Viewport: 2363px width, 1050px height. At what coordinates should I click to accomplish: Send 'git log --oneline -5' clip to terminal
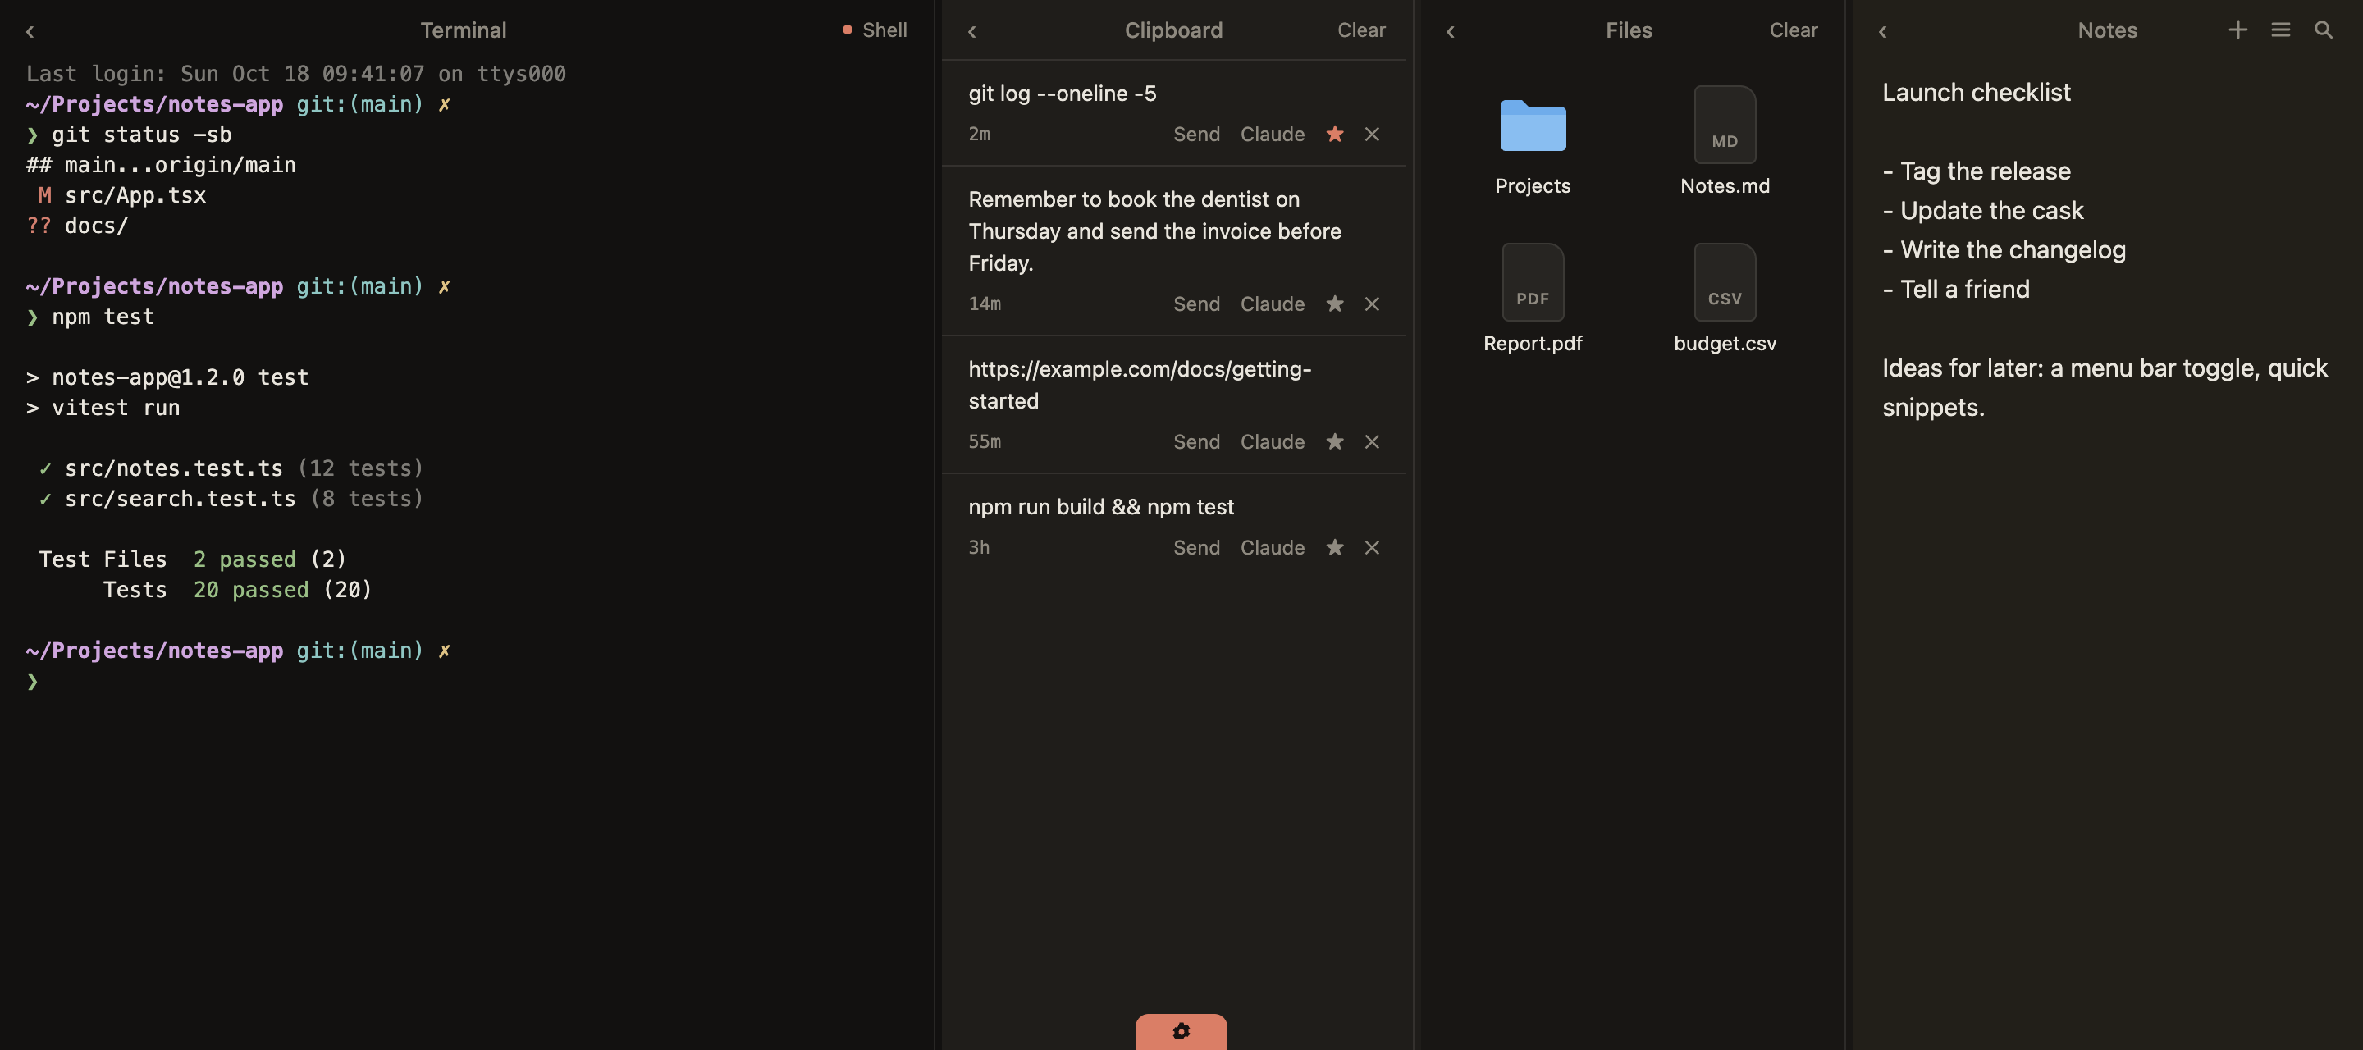(x=1196, y=134)
